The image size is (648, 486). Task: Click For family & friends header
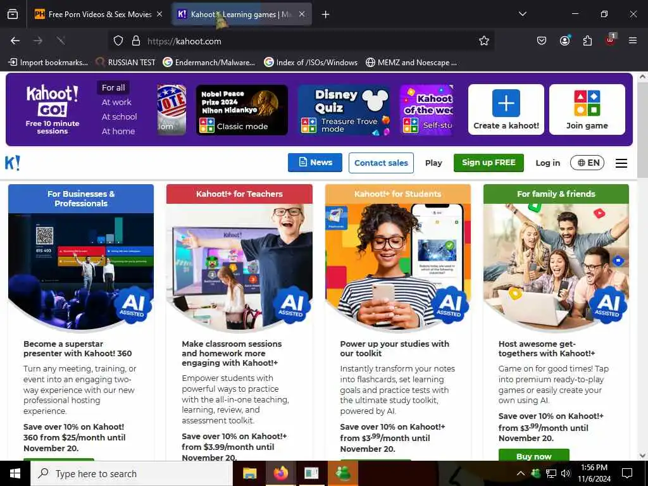(x=556, y=194)
